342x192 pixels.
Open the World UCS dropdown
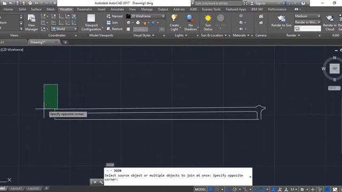[x=64, y=29]
